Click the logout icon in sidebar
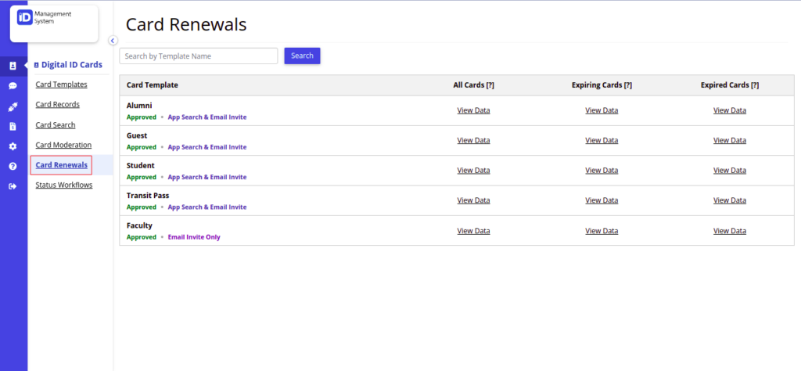This screenshot has height=371, width=801. 13,186
